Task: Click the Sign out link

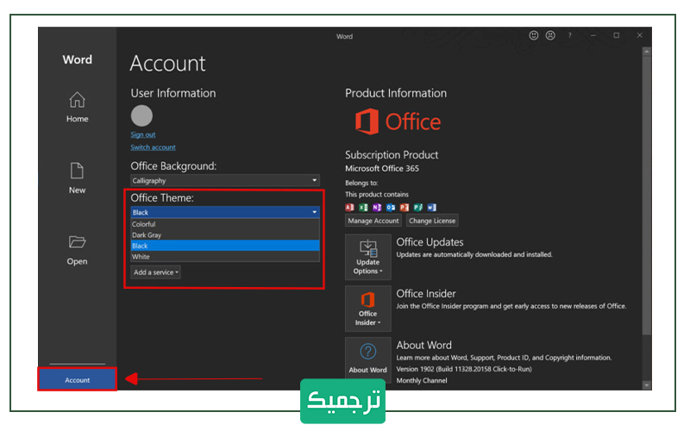Action: [142, 134]
